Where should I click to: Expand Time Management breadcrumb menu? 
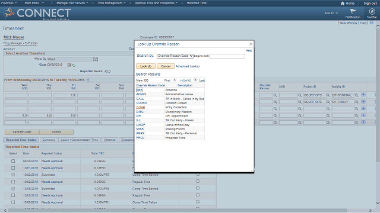coord(112,3)
